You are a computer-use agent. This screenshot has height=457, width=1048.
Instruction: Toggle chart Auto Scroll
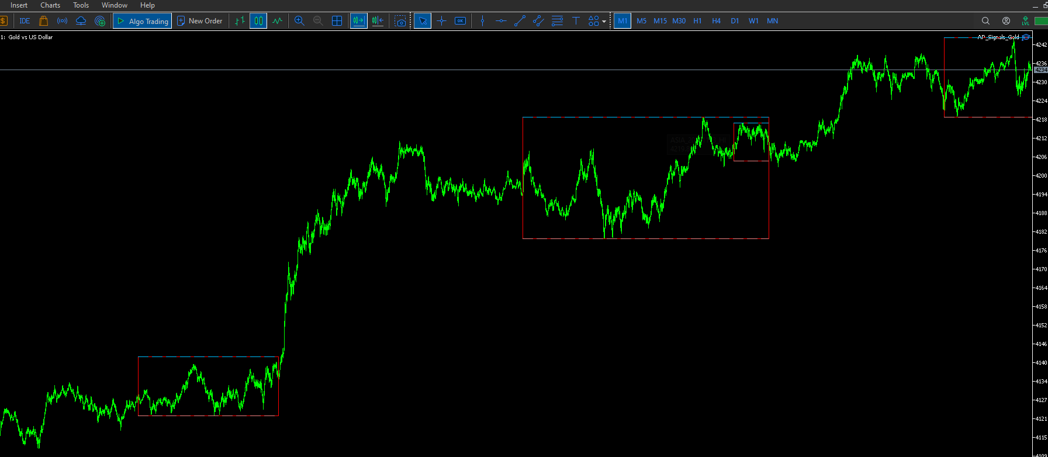[358, 21]
